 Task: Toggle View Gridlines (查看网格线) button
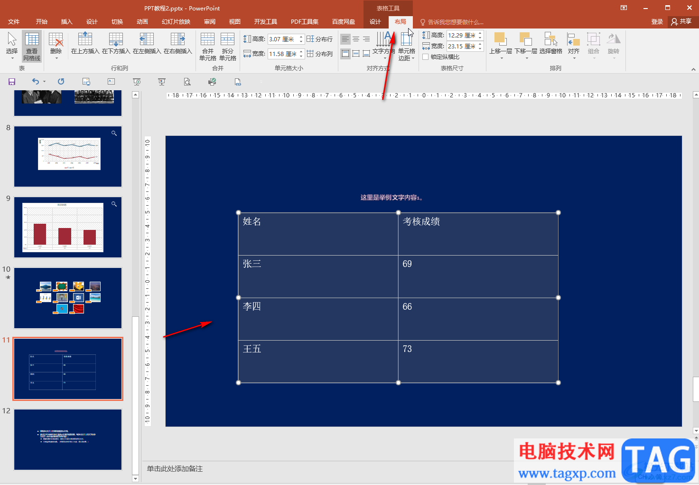[x=32, y=46]
